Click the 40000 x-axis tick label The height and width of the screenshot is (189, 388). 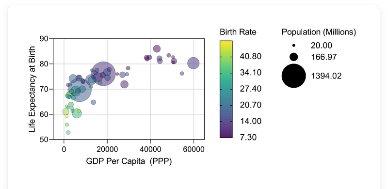click(150, 149)
